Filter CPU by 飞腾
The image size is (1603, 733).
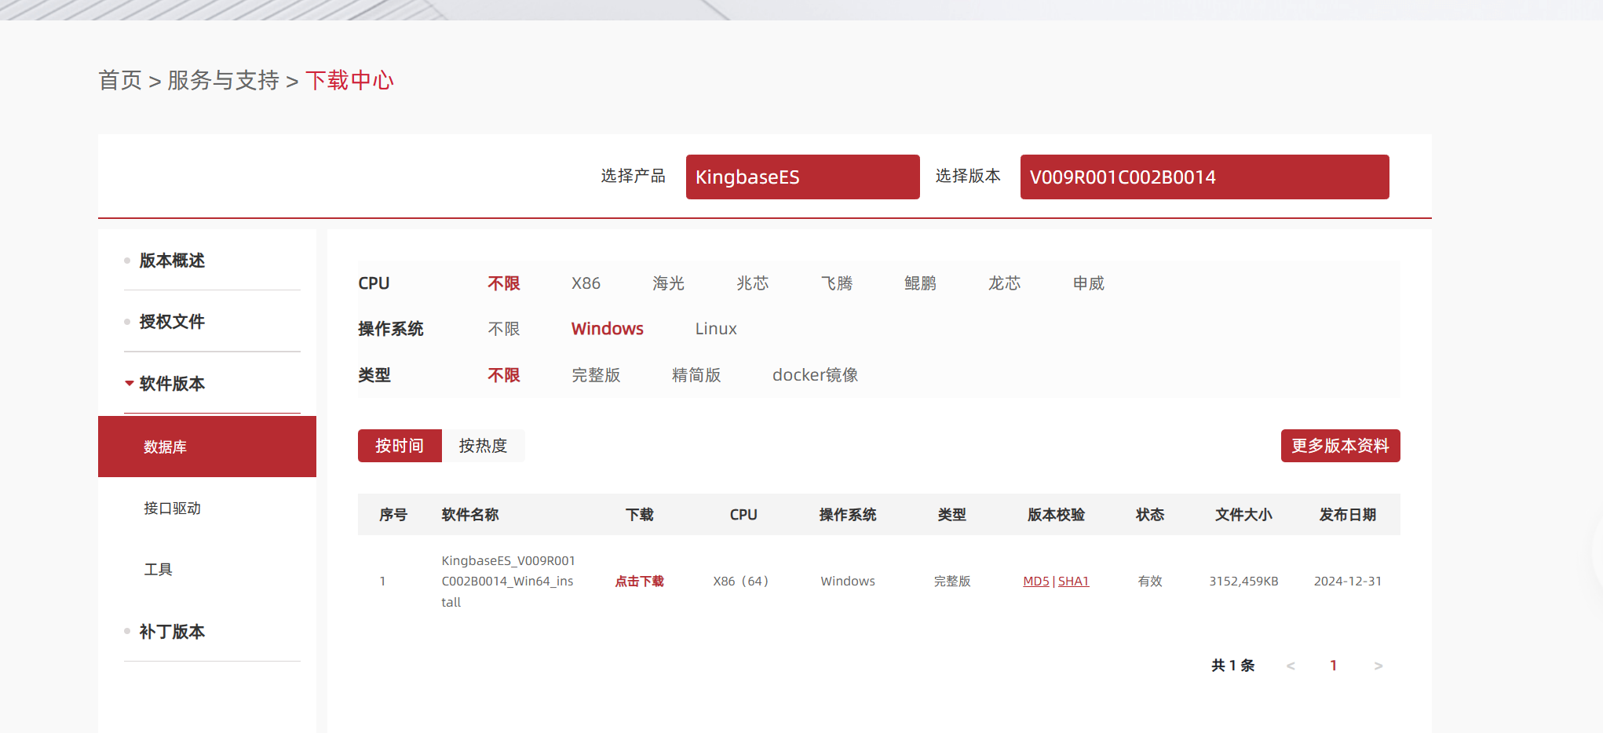click(x=837, y=283)
